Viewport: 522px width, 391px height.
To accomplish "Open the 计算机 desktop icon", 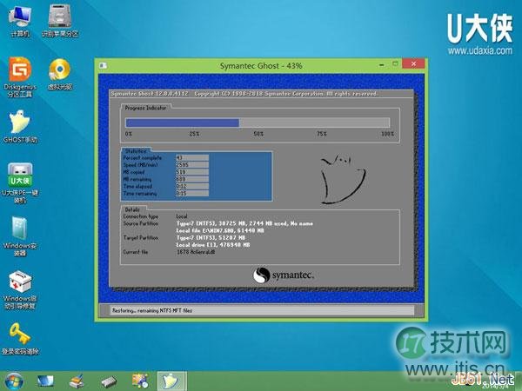I will (x=20, y=21).
